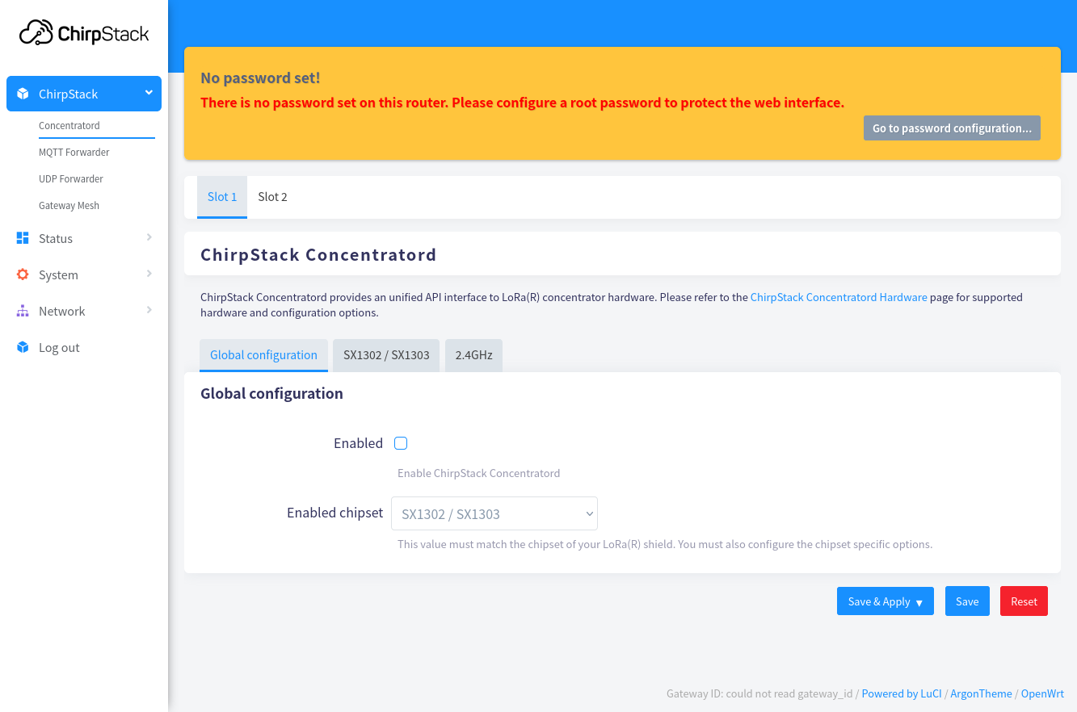1077x712 pixels.
Task: Click the red root password warning text
Action: coord(522,103)
